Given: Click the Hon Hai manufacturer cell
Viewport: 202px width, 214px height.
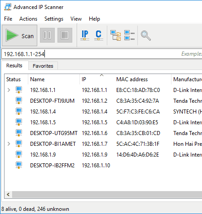Looking at the screenshot, I should pos(188,144).
